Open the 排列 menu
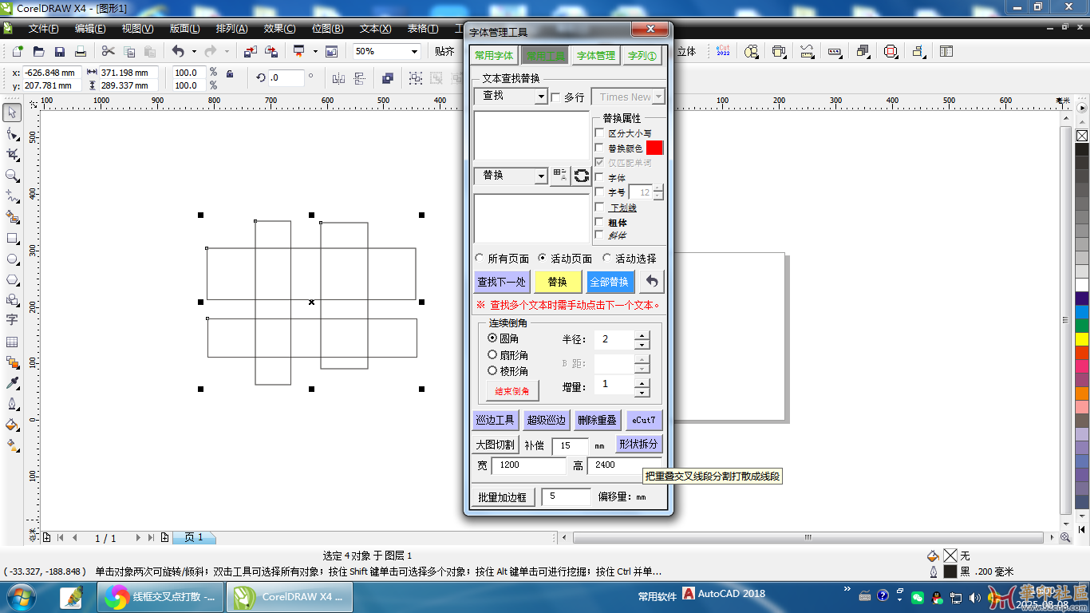 click(x=231, y=29)
